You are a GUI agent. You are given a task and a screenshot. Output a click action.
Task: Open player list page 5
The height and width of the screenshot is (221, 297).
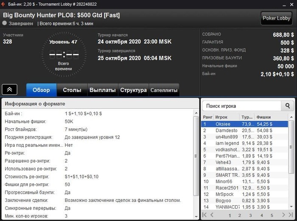click(x=272, y=215)
